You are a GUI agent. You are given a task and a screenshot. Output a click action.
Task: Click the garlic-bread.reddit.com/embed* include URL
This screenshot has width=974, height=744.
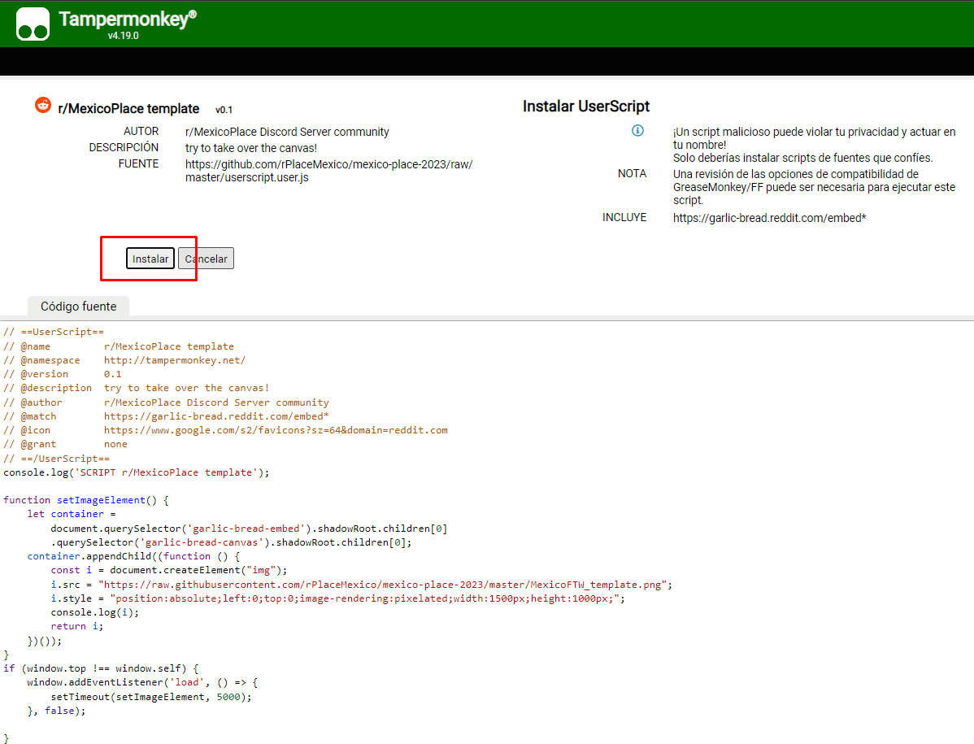pos(770,218)
